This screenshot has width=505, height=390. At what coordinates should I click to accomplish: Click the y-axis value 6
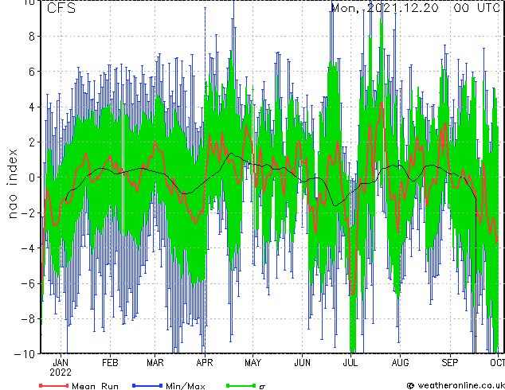coord(32,72)
